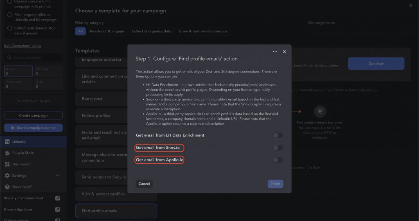This screenshot has height=221, width=419.
Task: Click the LinkedIn icon in the sidebar
Action: [x=7, y=141]
